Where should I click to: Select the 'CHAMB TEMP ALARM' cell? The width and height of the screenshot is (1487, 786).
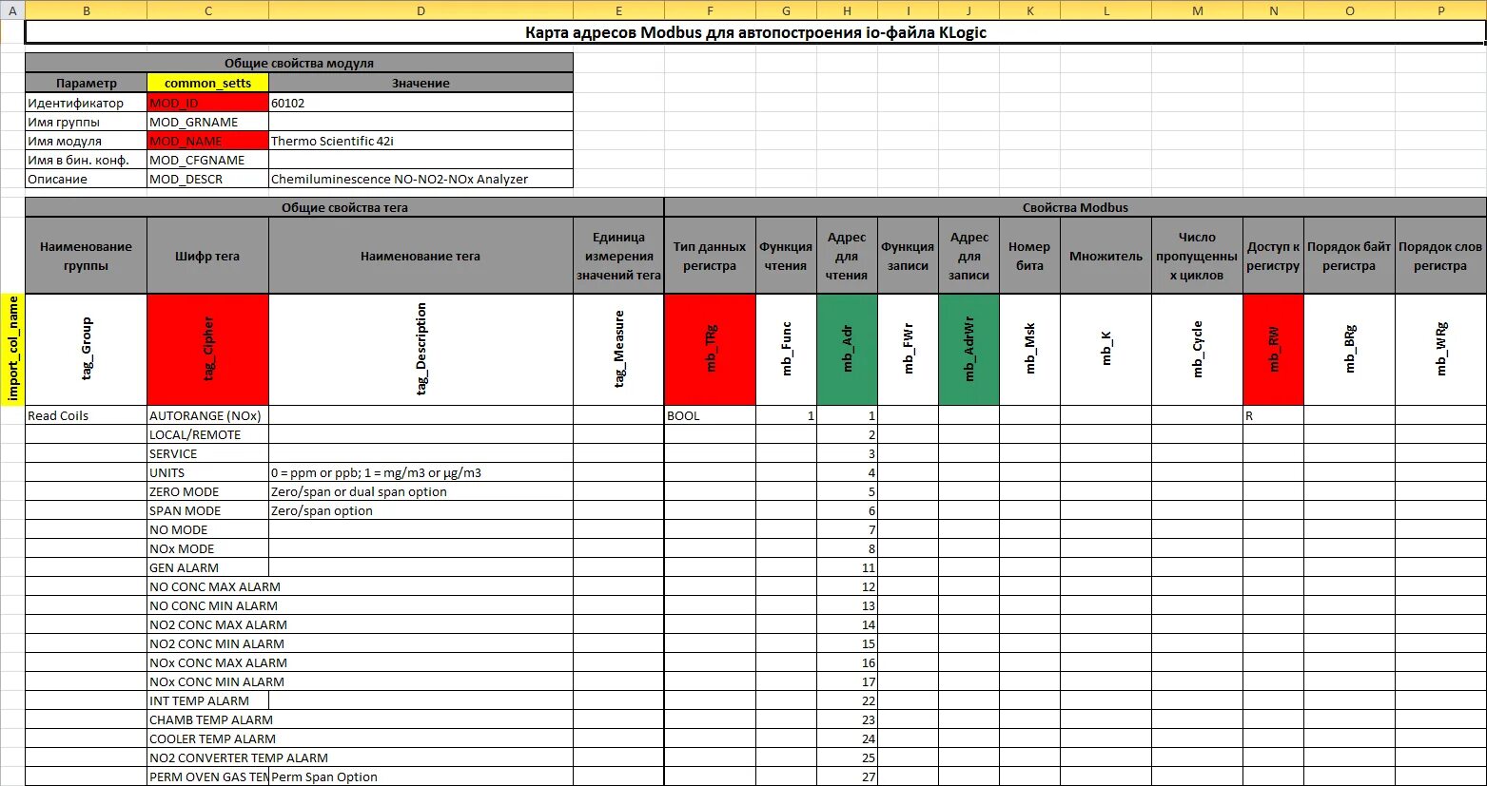pos(208,720)
